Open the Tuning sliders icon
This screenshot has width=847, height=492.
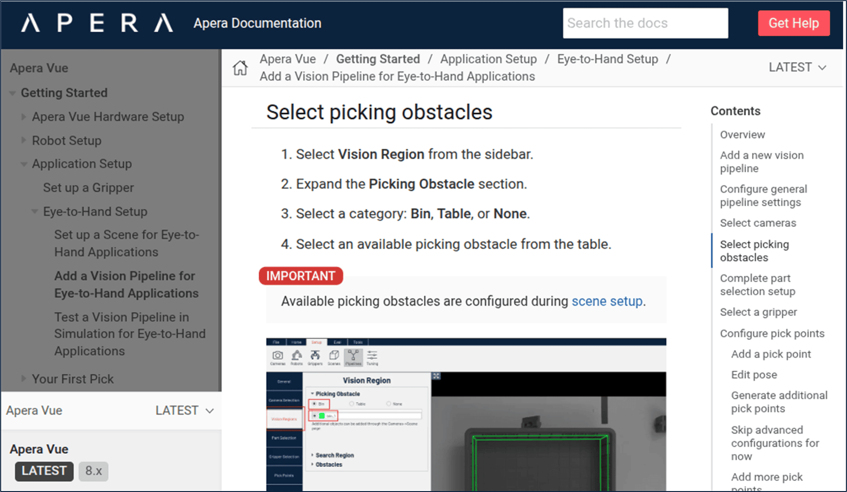tap(372, 356)
